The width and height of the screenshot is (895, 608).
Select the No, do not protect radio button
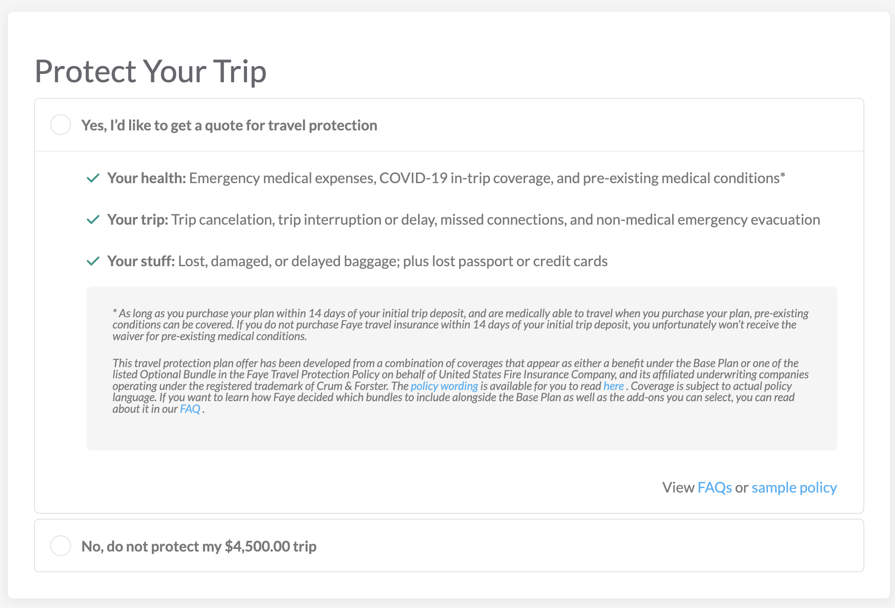(x=61, y=546)
